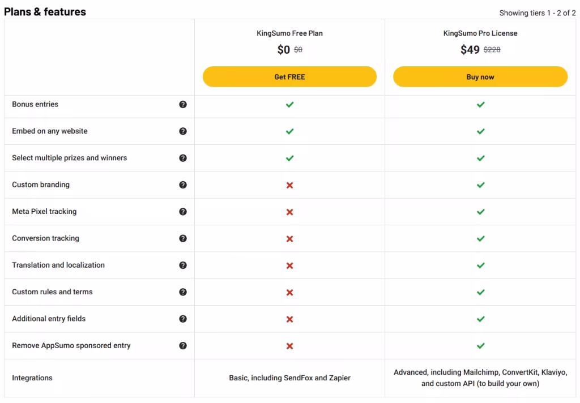Screen dimensions: 580x403
Task: Click the red X under Free Plan for Custom branding
Action: (289, 185)
